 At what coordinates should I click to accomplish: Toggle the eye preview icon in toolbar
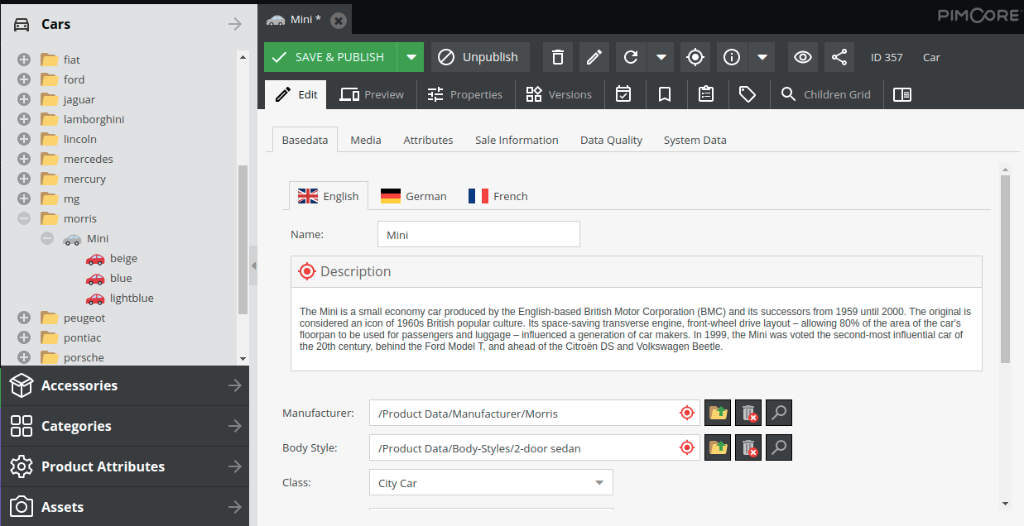[x=802, y=57]
